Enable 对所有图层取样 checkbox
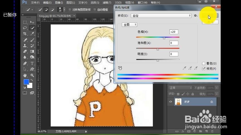Image resolution: width=241 pixels, height=135 pixels. (x=70, y=10)
